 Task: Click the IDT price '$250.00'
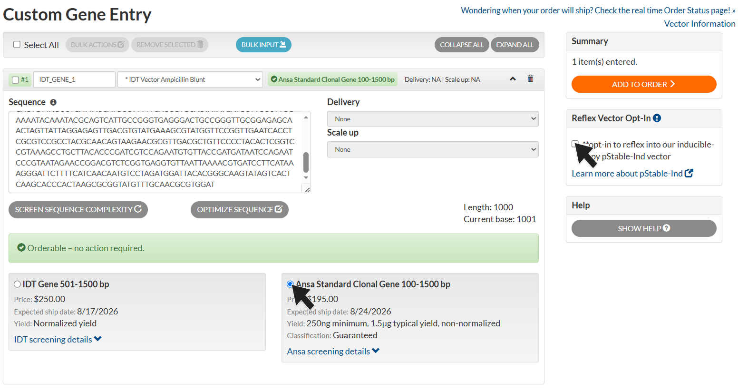pyautogui.click(x=49, y=299)
